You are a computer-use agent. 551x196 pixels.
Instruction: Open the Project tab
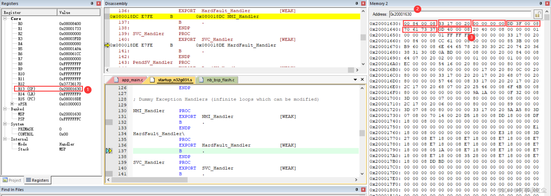click(x=12, y=180)
